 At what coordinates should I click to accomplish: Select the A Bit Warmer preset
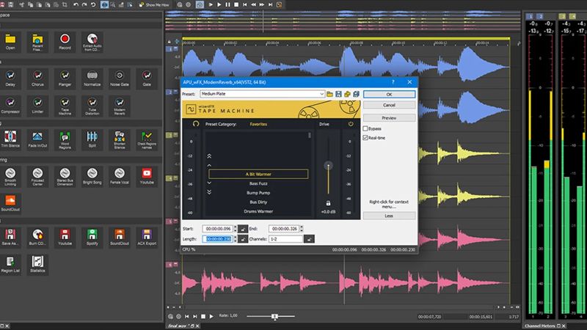[x=258, y=174]
